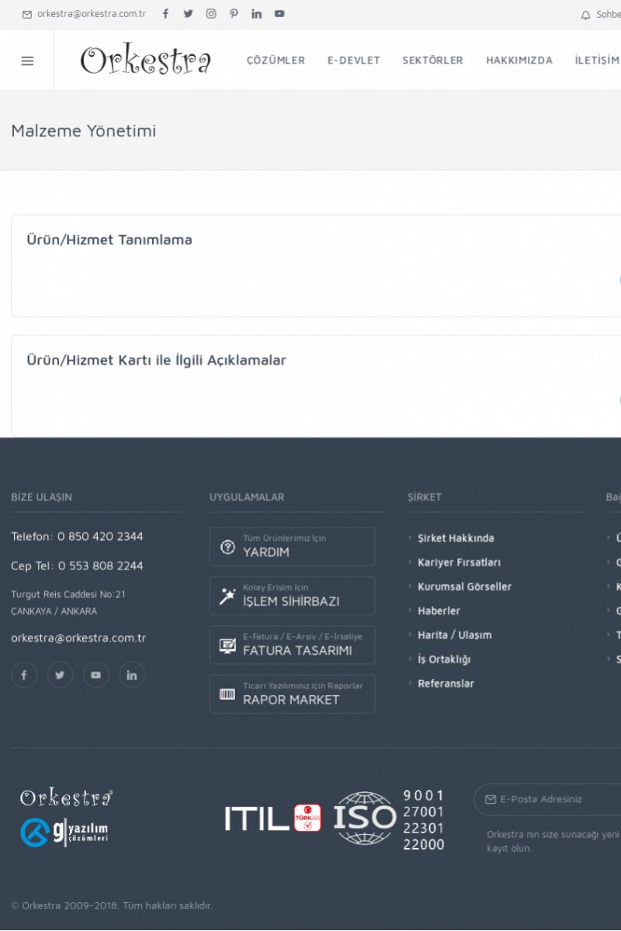621x931 pixels.
Task: Open the İŞLEM SİHİRBAZI button
Action: 292,596
